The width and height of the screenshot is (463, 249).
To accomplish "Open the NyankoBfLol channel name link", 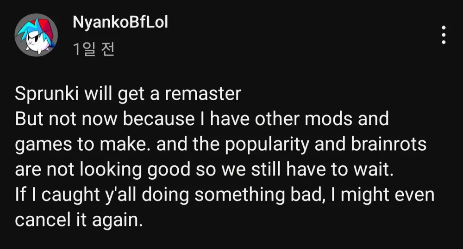I will [120, 23].
